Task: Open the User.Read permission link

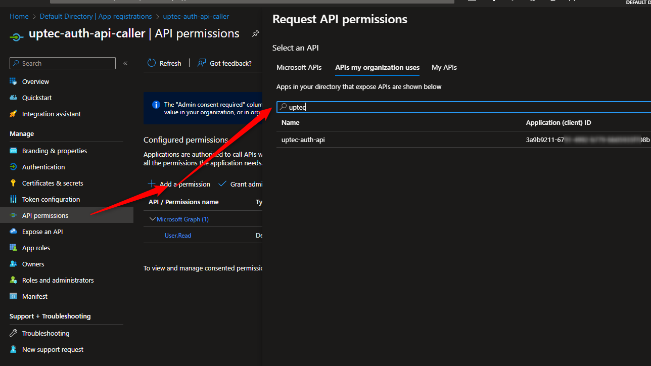Action: coord(178,235)
